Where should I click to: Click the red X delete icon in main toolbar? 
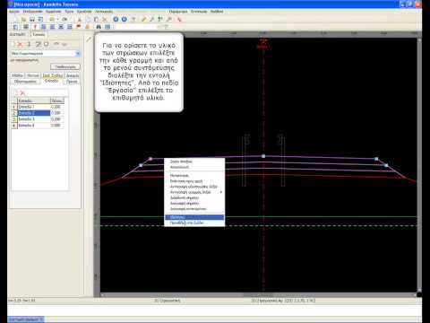point(105,20)
